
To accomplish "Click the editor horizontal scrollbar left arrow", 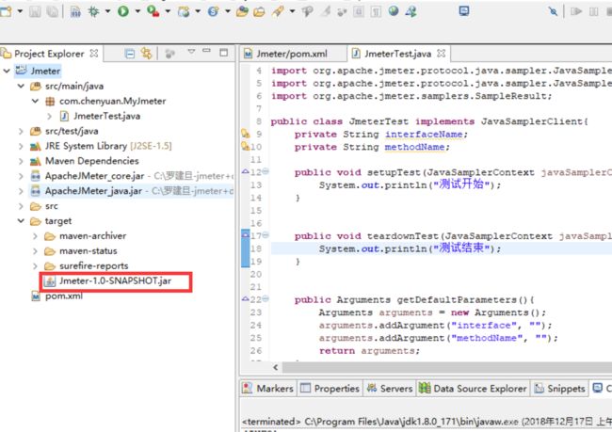I will (x=276, y=367).
